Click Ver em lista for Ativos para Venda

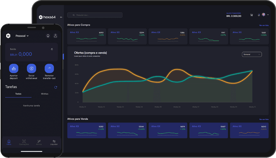[x=264, y=119]
